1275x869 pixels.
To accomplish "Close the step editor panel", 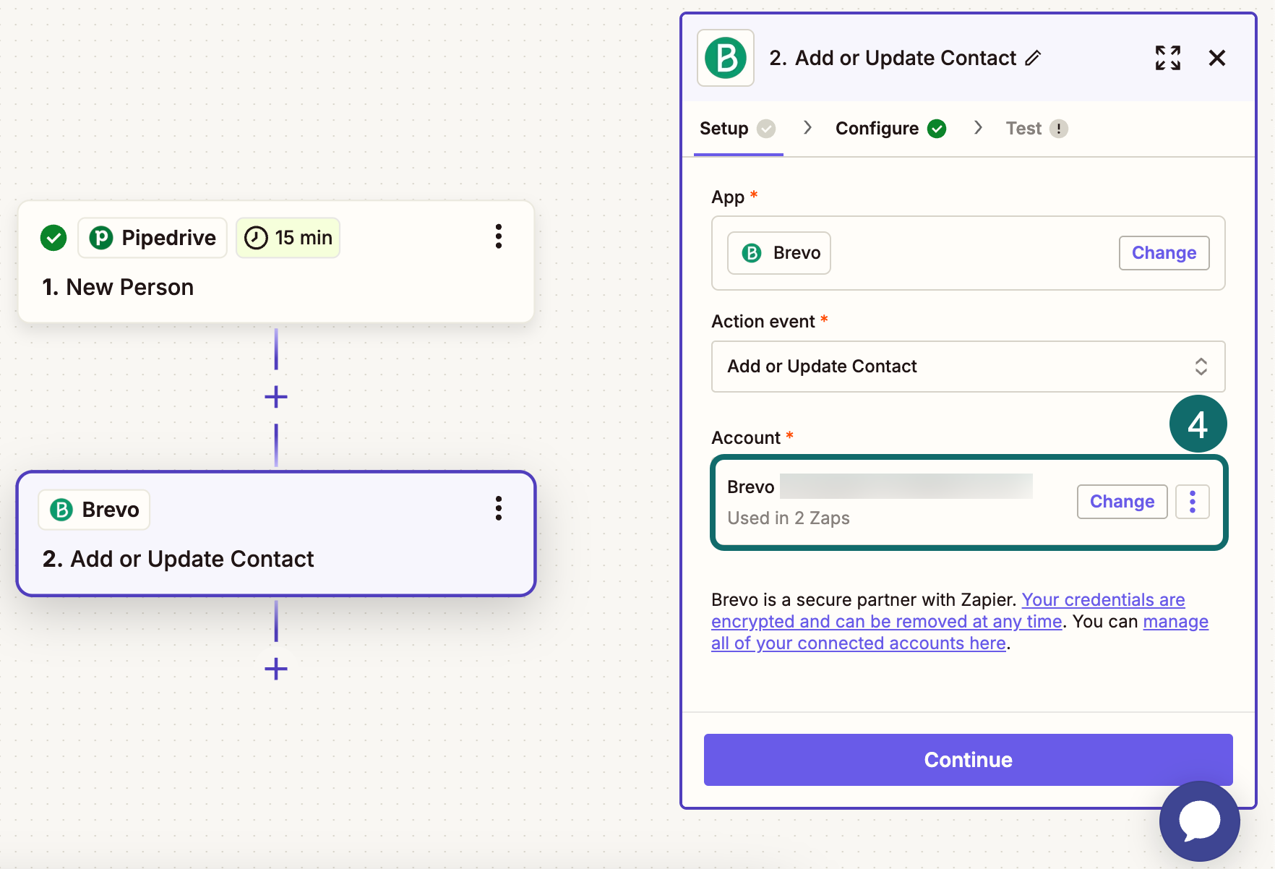I will 1217,58.
